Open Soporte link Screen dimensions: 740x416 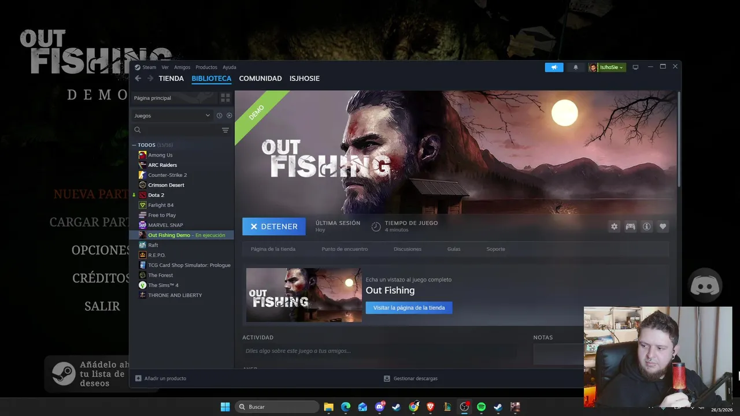click(x=495, y=249)
